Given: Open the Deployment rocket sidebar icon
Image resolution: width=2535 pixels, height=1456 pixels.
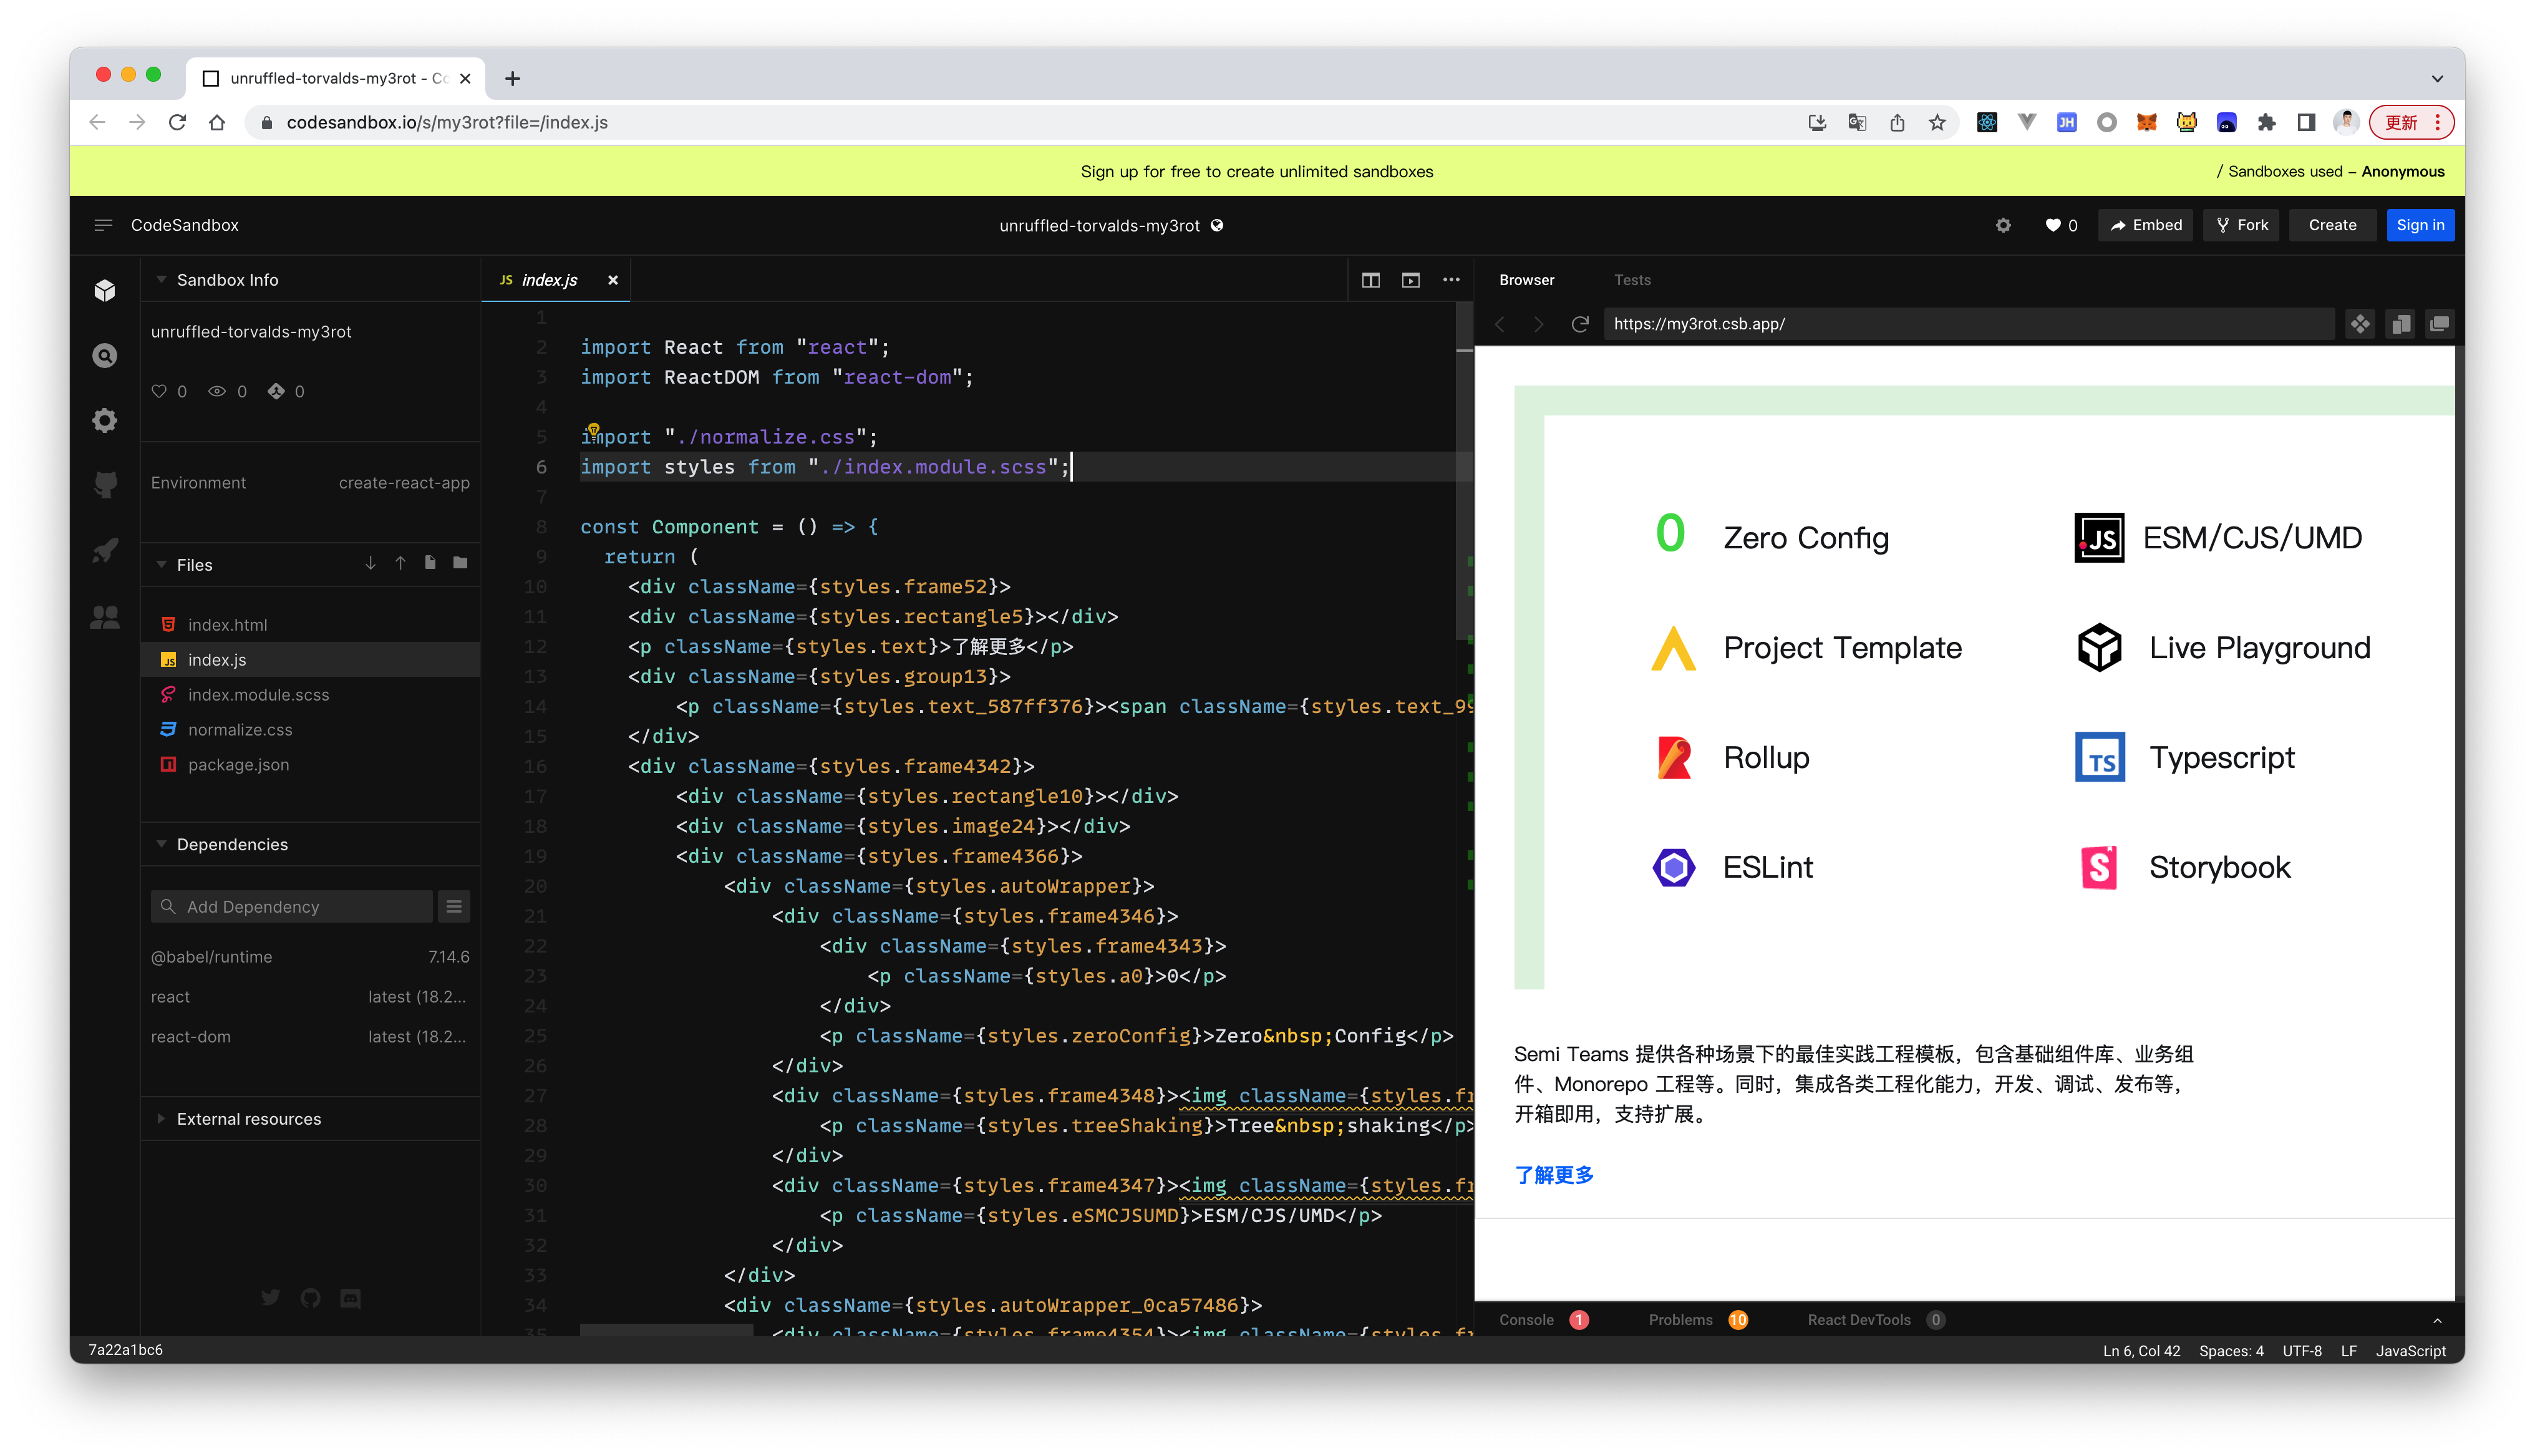Looking at the screenshot, I should tap(105, 550).
